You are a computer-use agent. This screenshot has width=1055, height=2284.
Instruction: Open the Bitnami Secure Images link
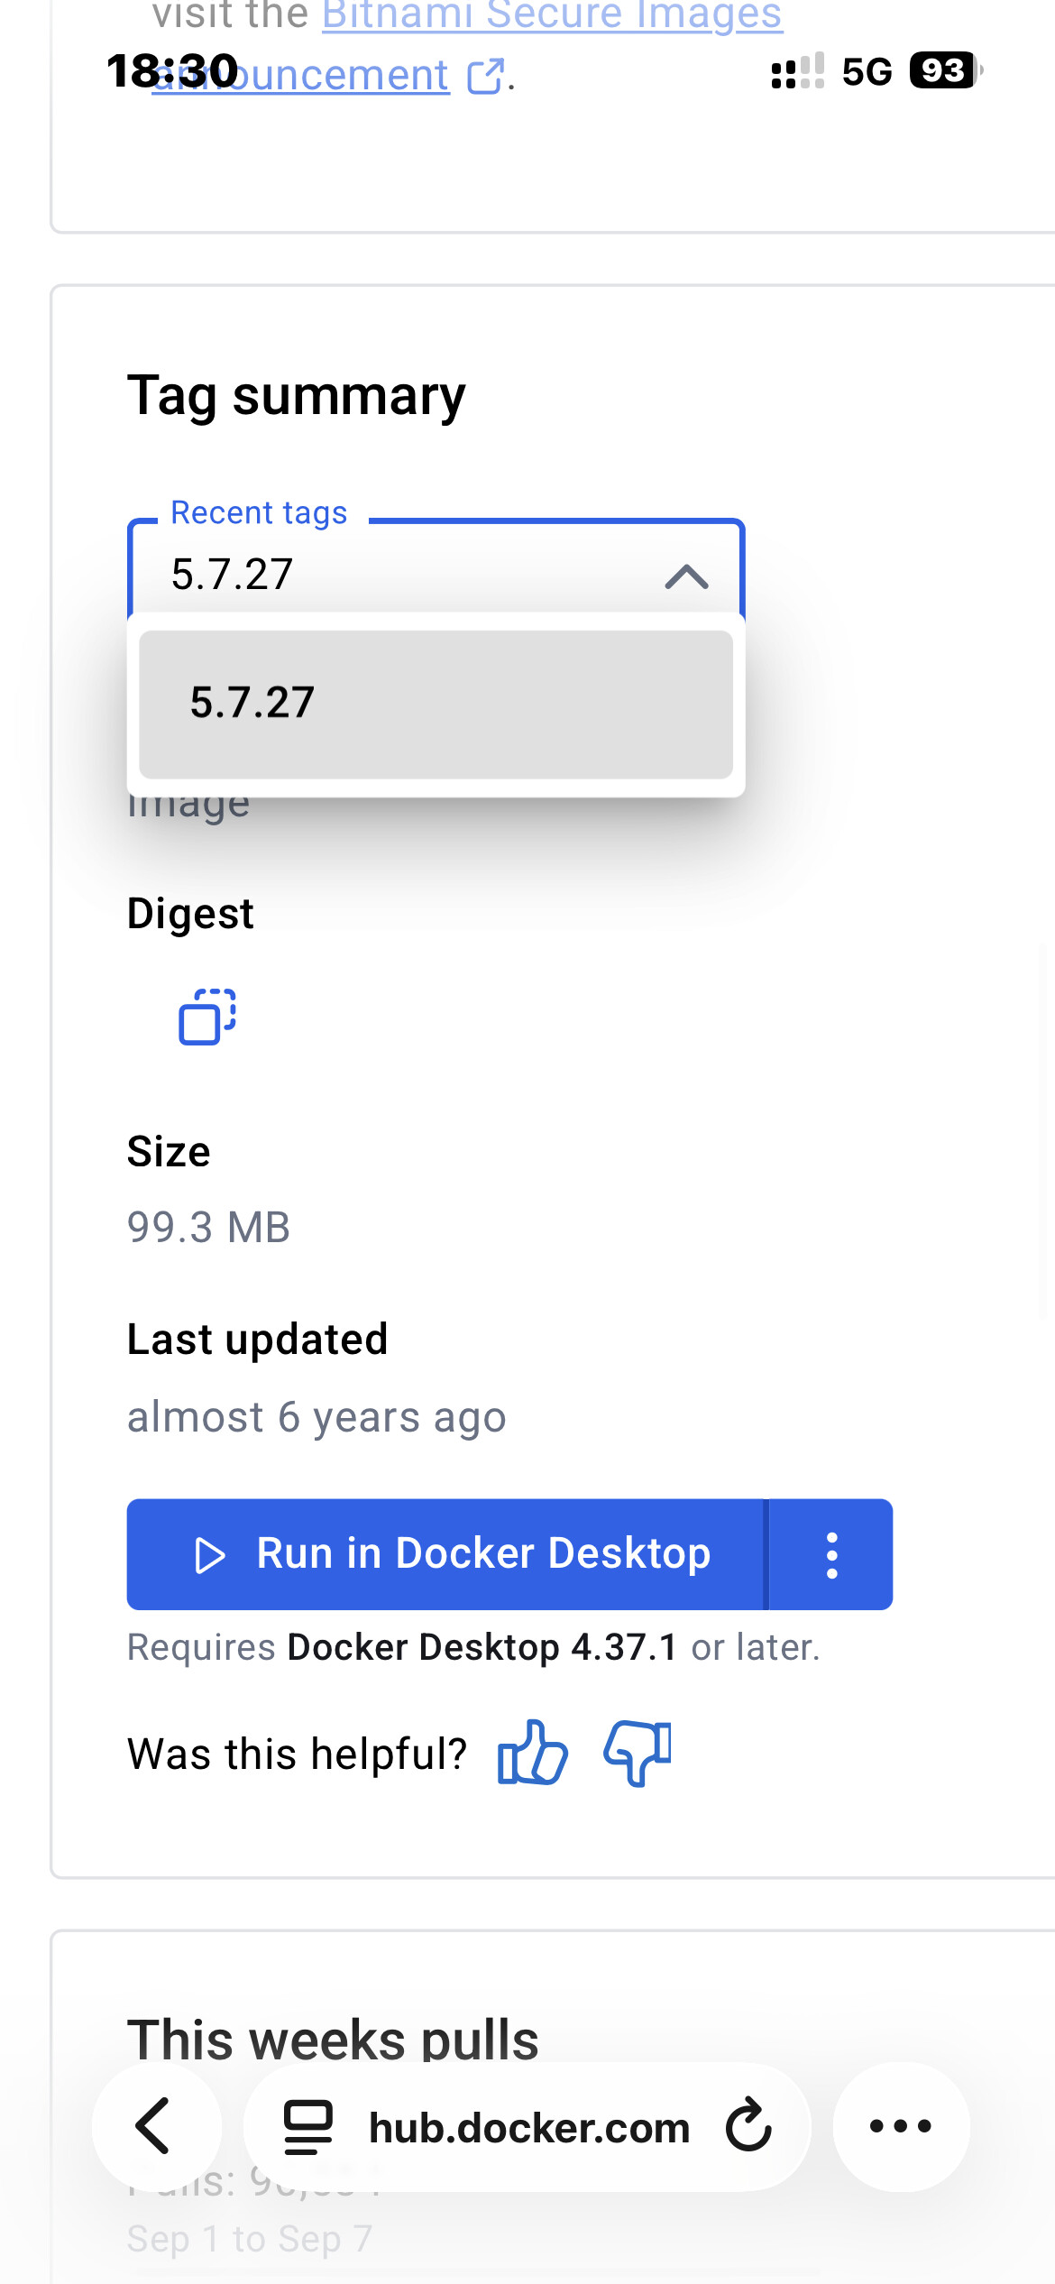(x=553, y=15)
